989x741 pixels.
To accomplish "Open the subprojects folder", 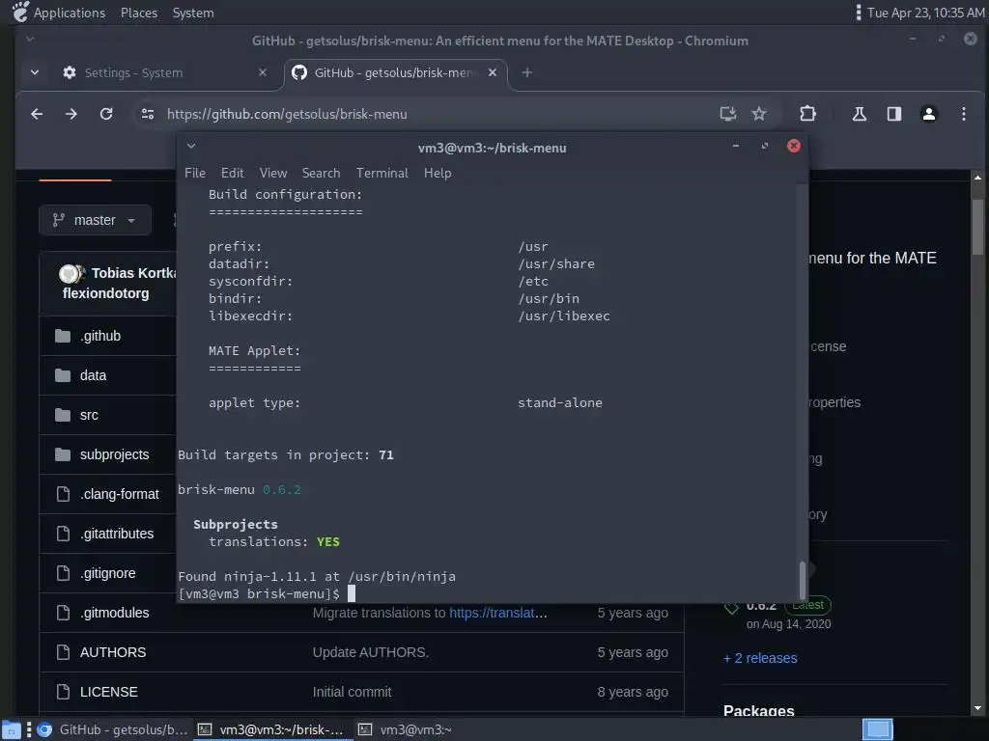I will click(x=115, y=455).
